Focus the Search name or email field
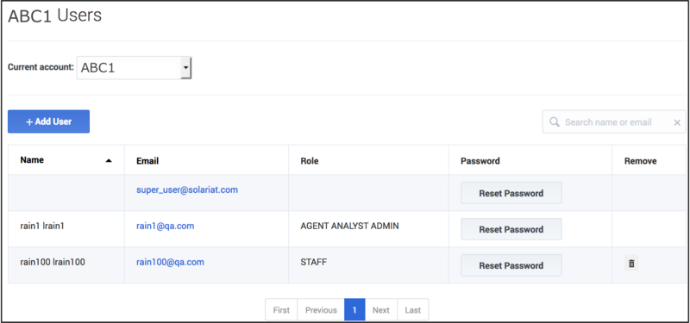The height and width of the screenshot is (323, 690). 614,121
